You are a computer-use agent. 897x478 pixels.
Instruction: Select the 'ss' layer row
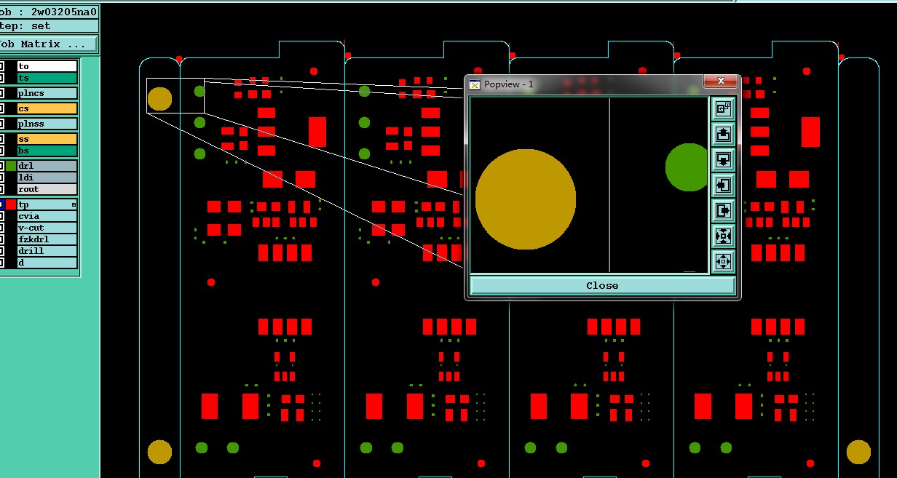click(47, 139)
